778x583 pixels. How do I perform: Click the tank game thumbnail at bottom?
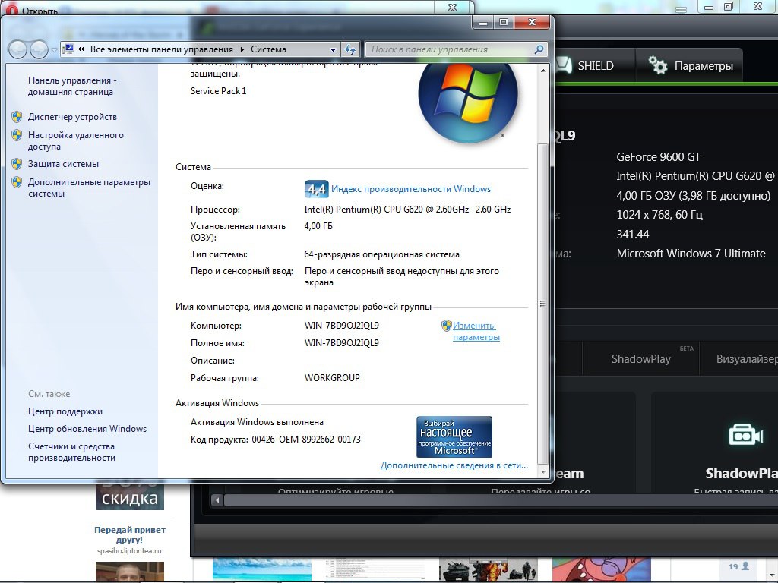pyautogui.click(x=489, y=569)
